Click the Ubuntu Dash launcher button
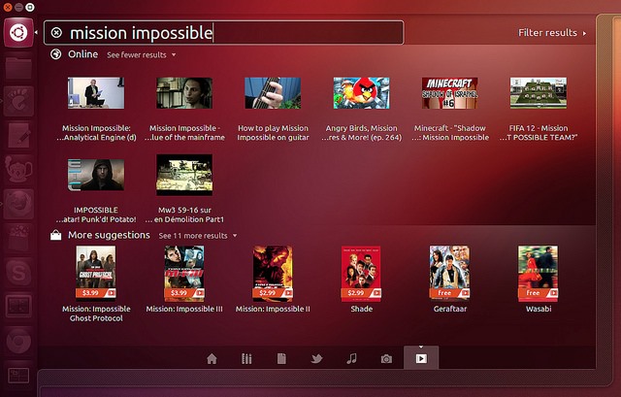621x397 pixels. coord(16,32)
